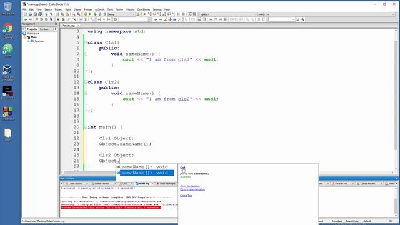Click the Abort build icon

pos(104,14)
